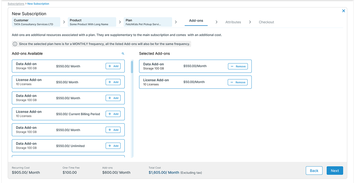
Task: Click chevron between Attributes and Checkout steps
Action: (250, 22)
